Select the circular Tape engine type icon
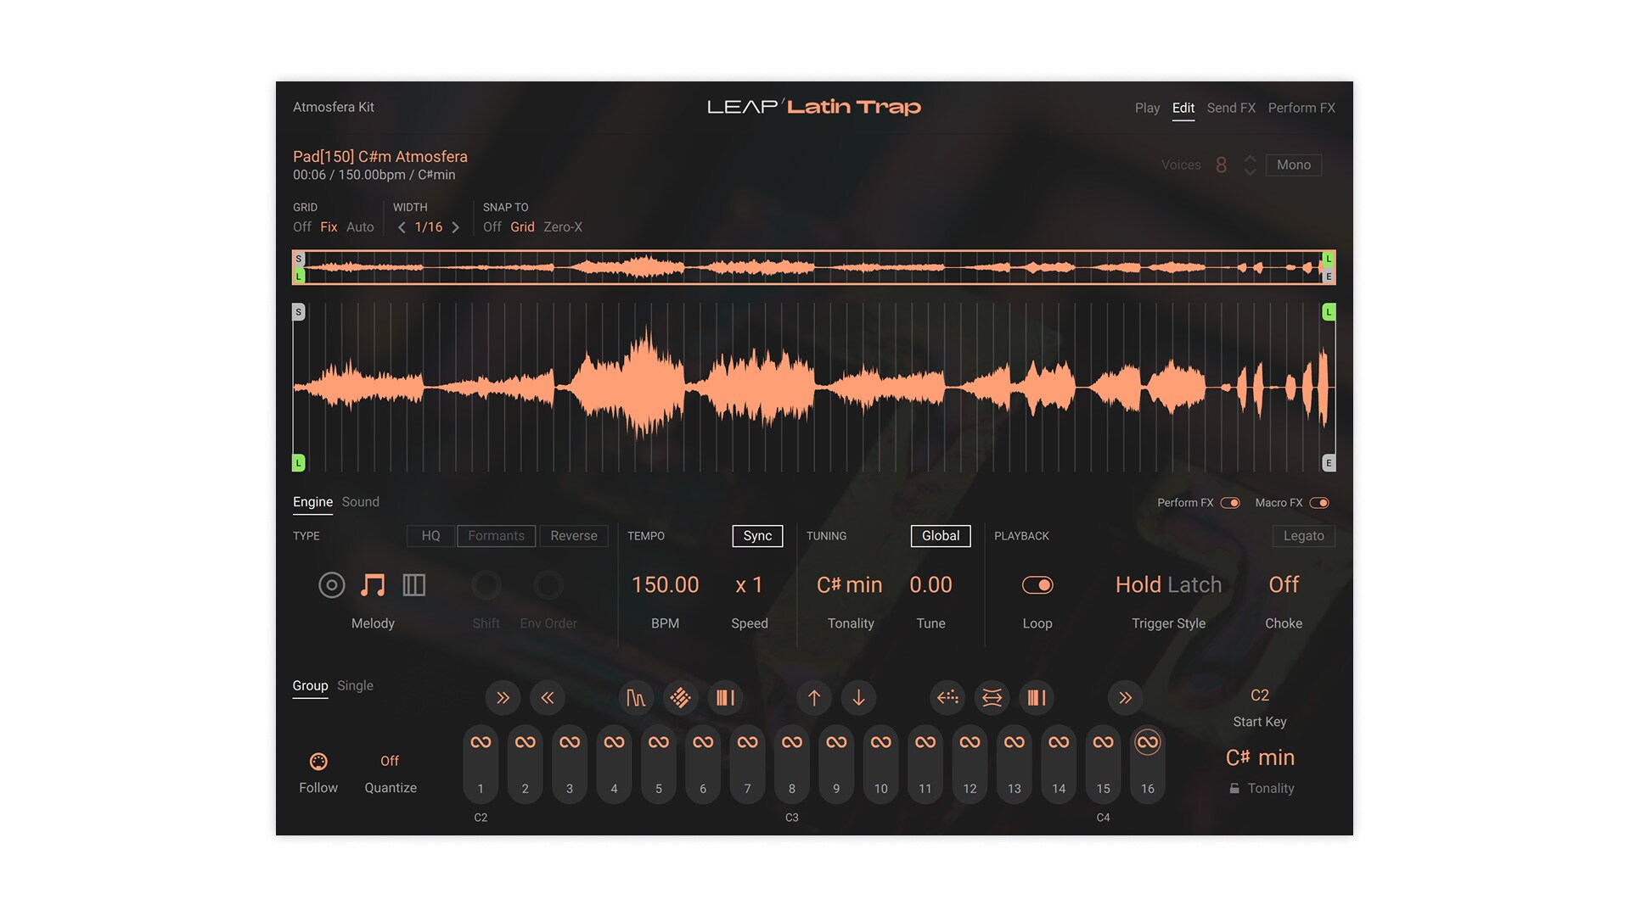The image size is (1630, 916). 331,585
